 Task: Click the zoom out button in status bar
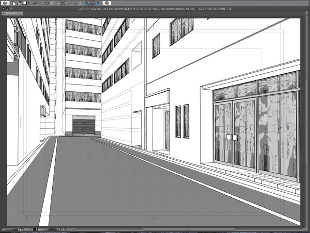tap(26, 230)
